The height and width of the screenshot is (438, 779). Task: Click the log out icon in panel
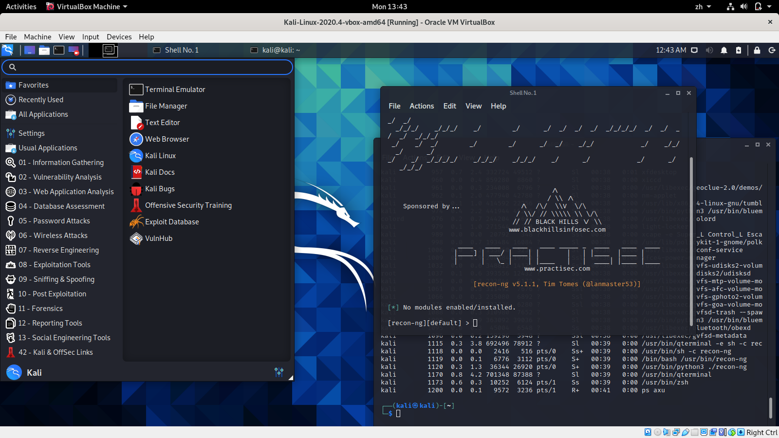772,50
